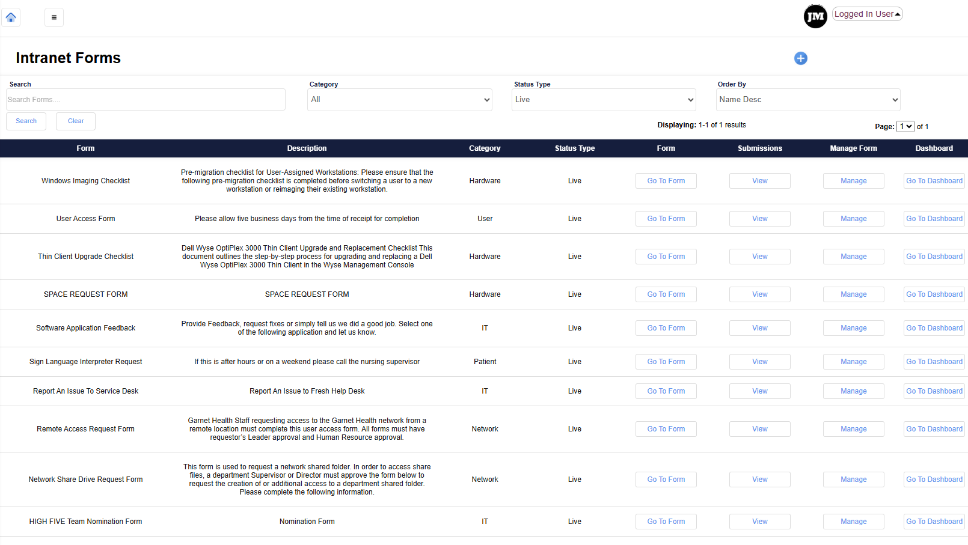This screenshot has width=968, height=545.
Task: Manage the Thin Client Upgrade Checklist form
Action: click(x=854, y=257)
